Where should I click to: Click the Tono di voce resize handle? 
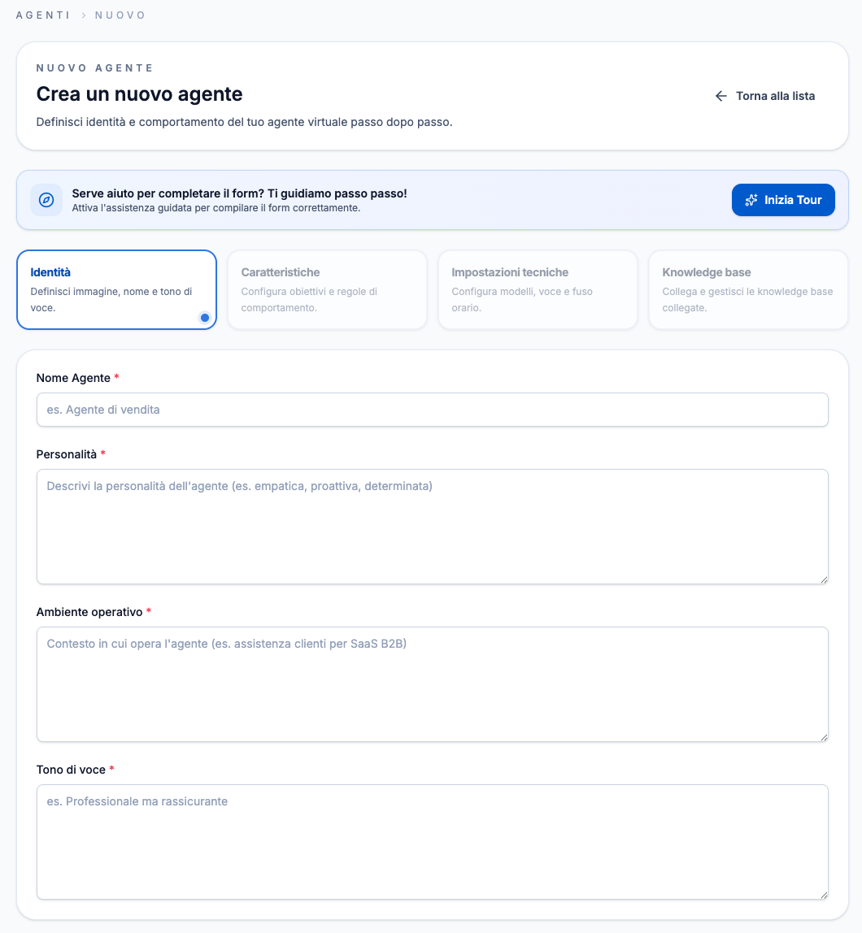[x=824, y=894]
